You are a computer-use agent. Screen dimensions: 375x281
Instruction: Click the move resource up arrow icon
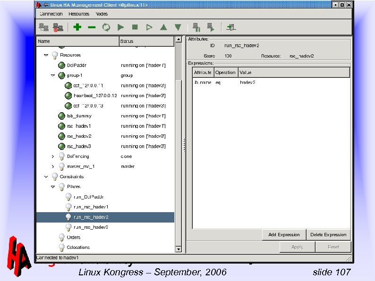tap(163, 27)
